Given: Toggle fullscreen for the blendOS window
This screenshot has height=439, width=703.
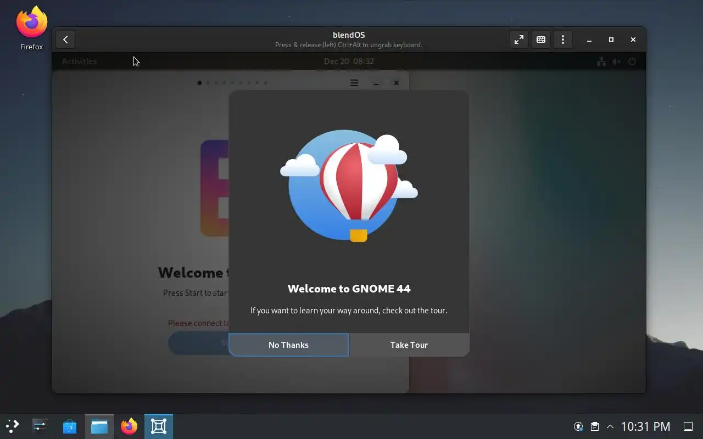Looking at the screenshot, I should pyautogui.click(x=518, y=40).
